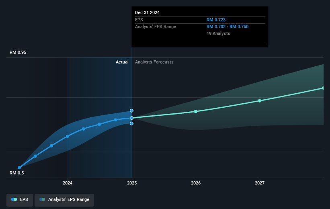Click the lower EPS range marker at 2025
Image resolution: width=330 pixels, height=209 pixels.
[x=131, y=123]
